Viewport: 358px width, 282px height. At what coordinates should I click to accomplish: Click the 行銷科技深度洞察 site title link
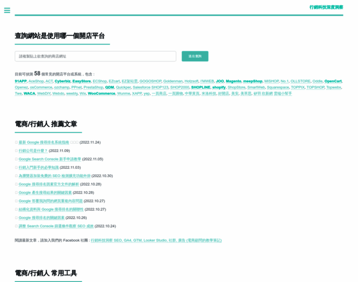[x=326, y=8]
